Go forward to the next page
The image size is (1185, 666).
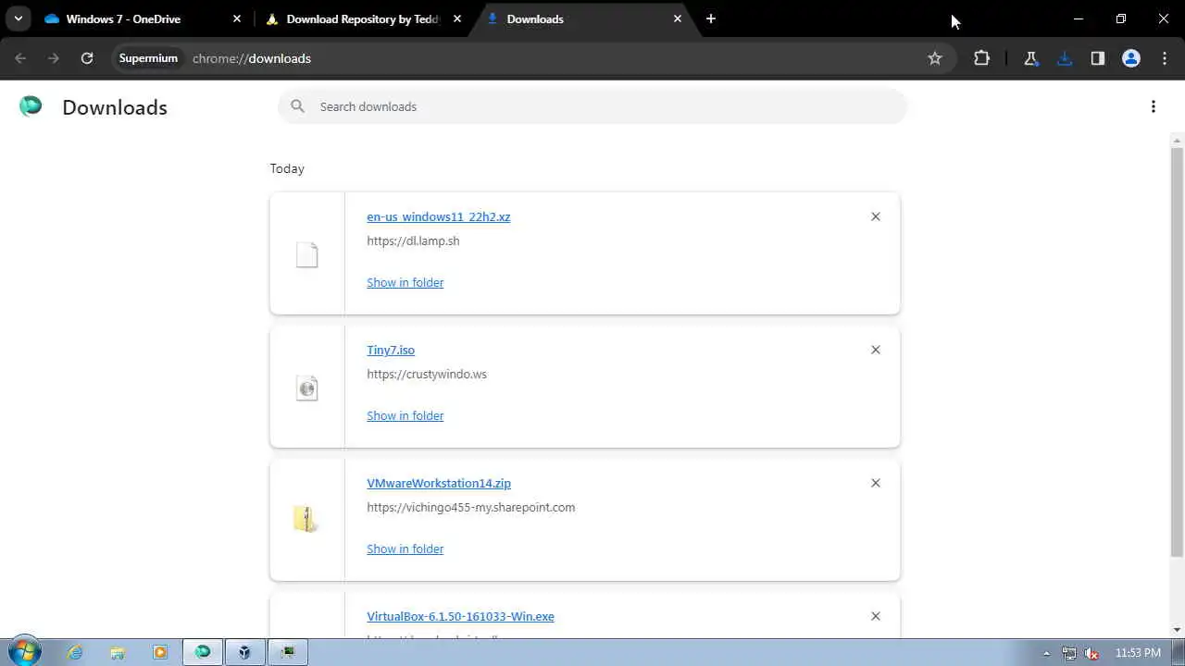click(x=54, y=58)
